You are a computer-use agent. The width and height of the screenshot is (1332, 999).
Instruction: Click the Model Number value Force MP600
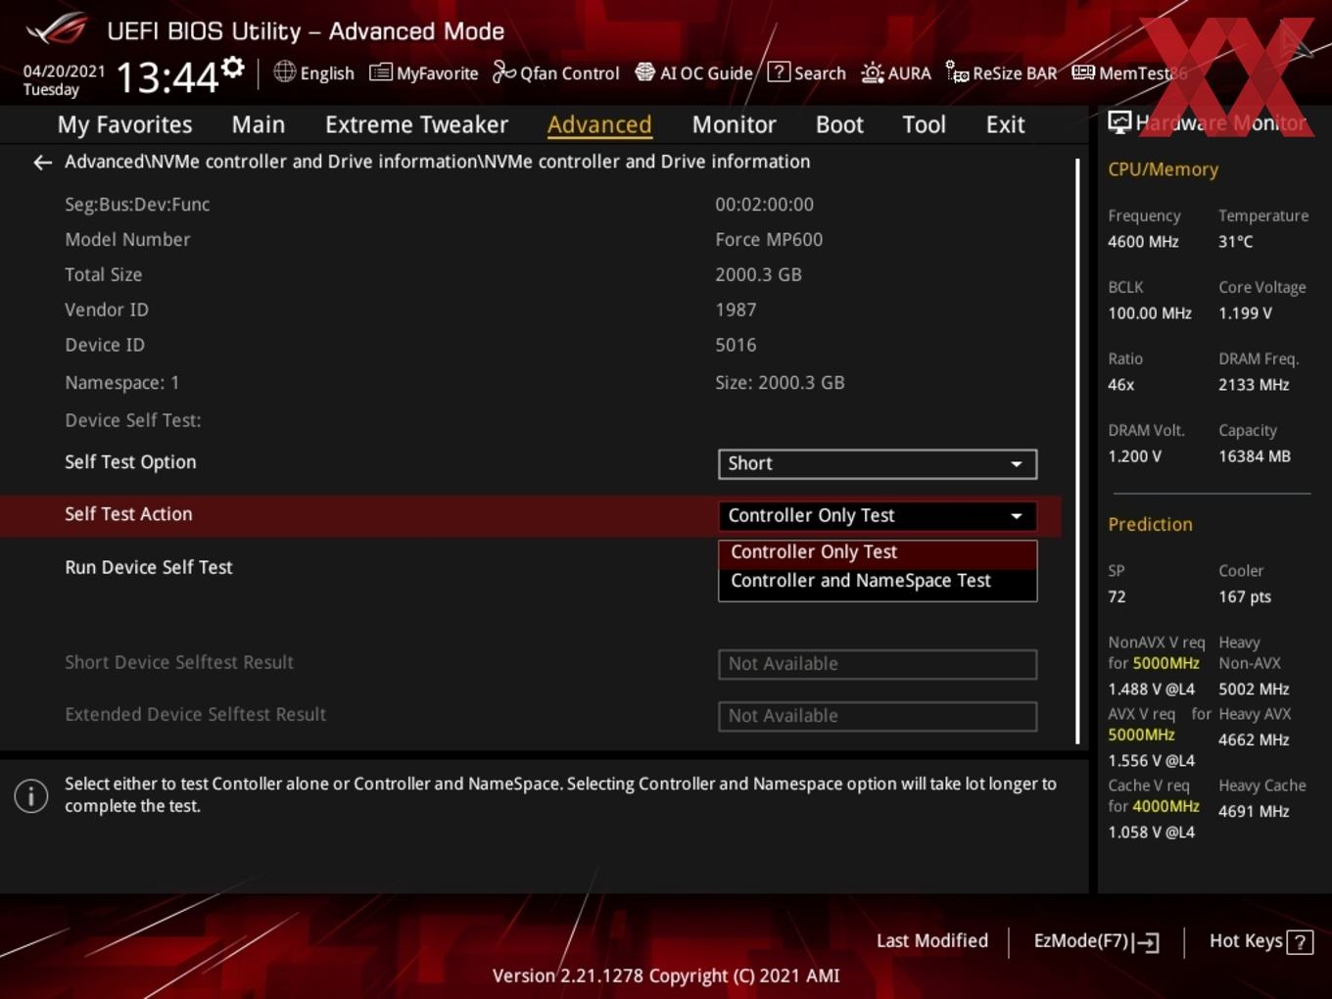[769, 240]
